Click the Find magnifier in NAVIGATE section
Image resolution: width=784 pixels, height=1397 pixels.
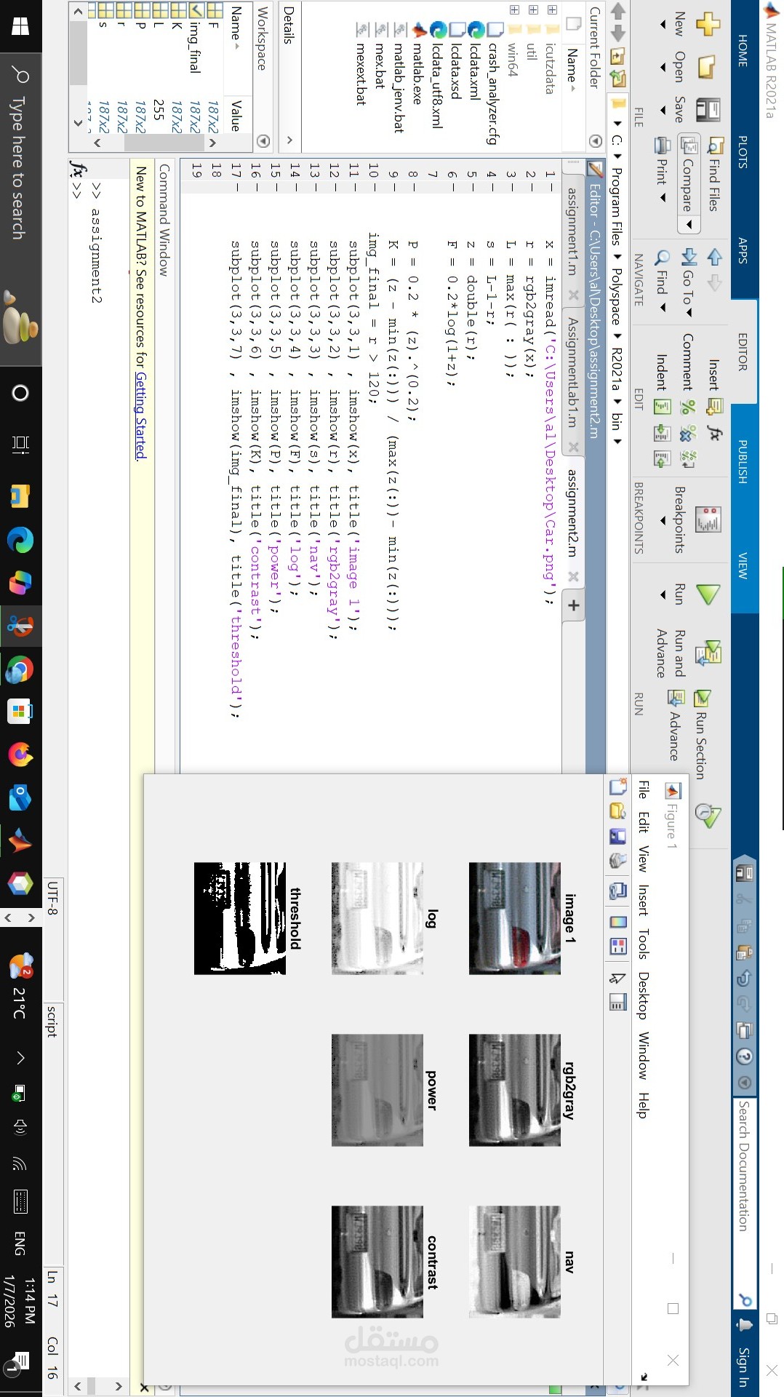[x=662, y=258]
